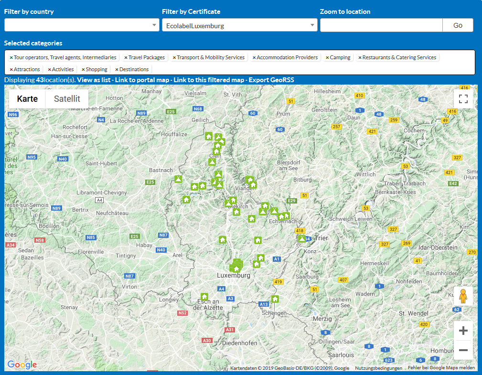Screen dimensions: 482x375
Task: Open the Filter by country dropdown
Action: [82, 25]
